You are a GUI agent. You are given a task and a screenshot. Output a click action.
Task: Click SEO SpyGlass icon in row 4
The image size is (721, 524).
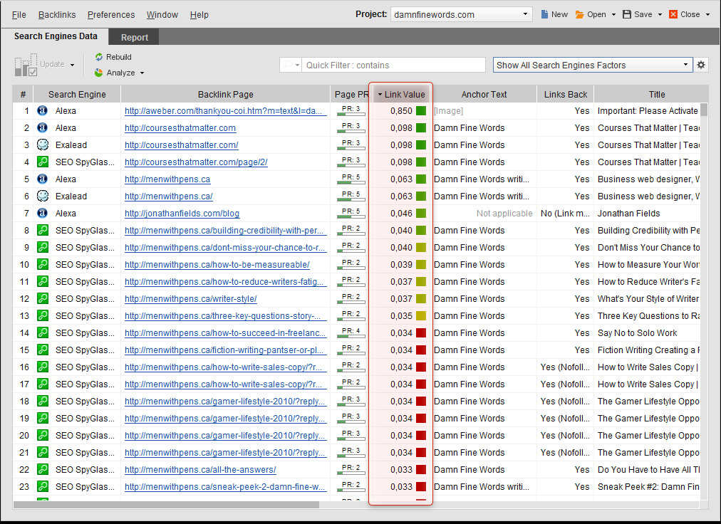coord(43,162)
